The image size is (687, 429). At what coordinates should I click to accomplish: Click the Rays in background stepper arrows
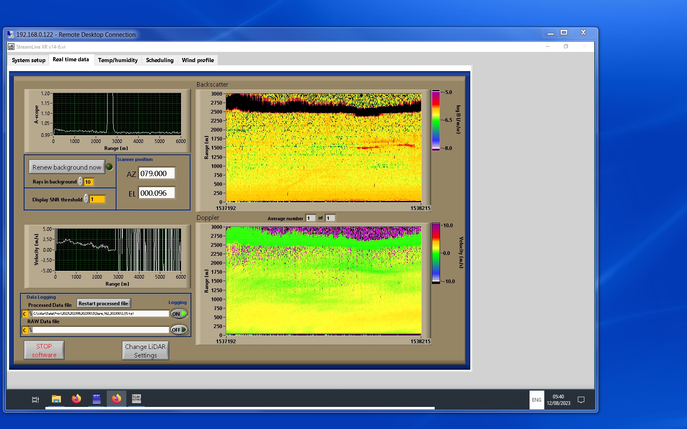81,182
